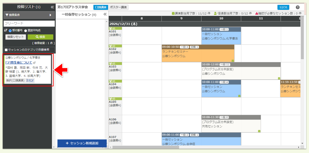Click the green icon in A104 10:00-11:00 session
Image resolution: width=309 pixels, height=153 pixels.
pyautogui.click(x=239, y=96)
